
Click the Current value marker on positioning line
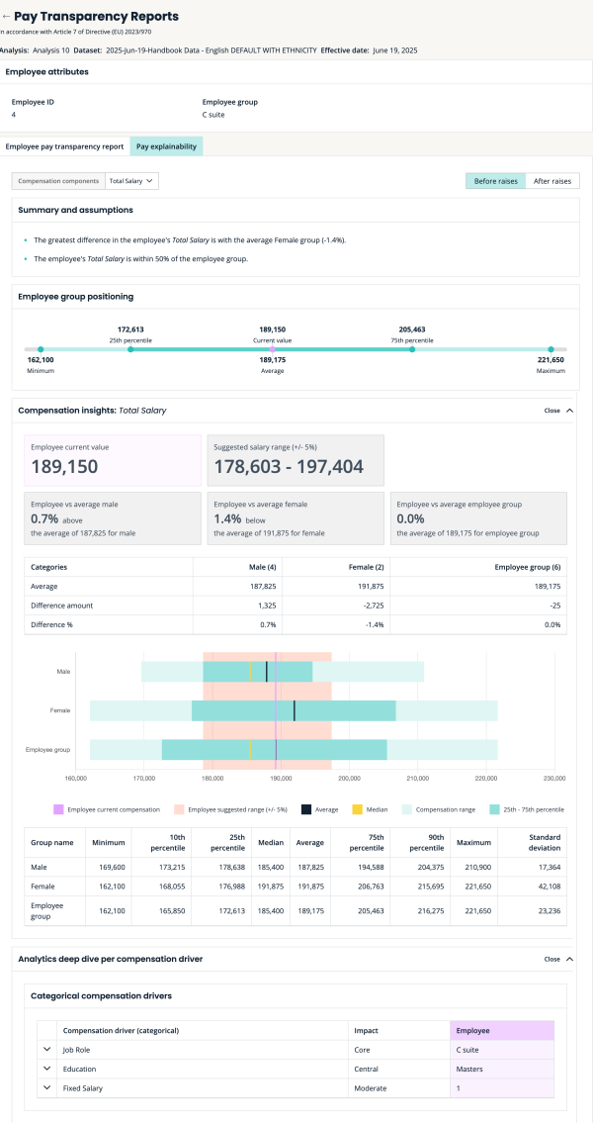273,349
